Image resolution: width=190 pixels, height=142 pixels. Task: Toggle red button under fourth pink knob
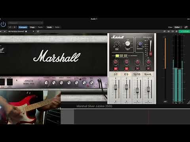tap(148, 69)
